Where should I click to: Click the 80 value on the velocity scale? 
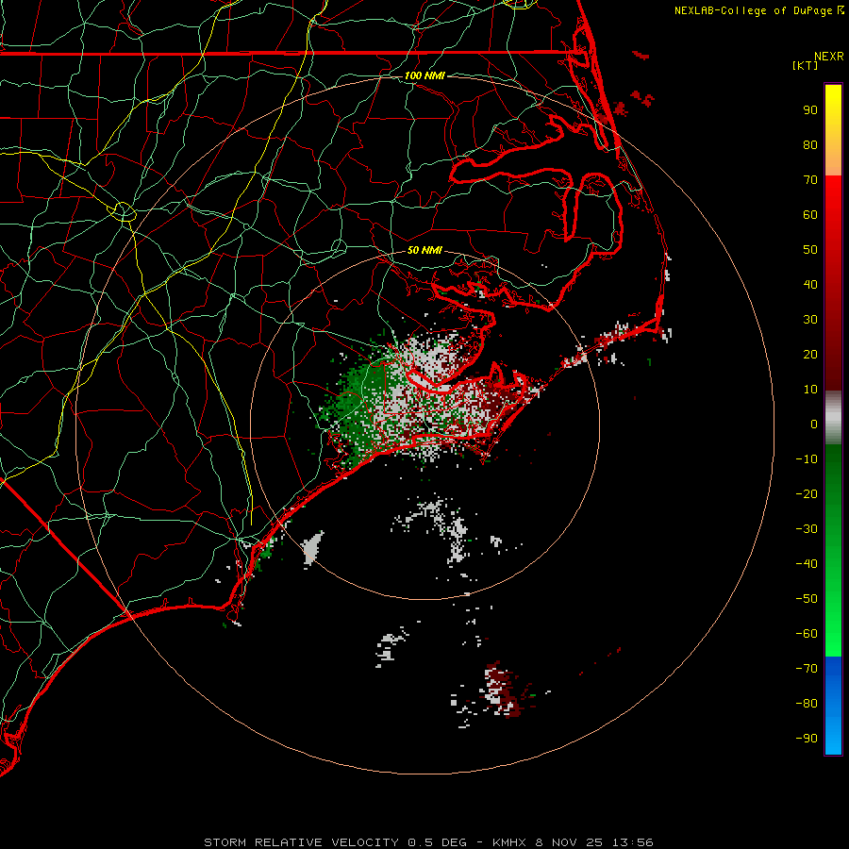pos(810,145)
